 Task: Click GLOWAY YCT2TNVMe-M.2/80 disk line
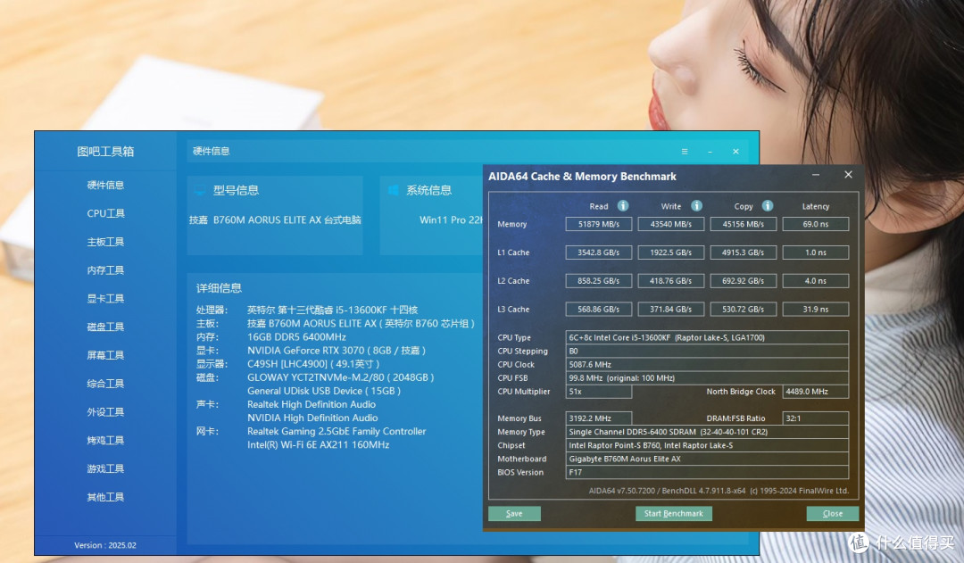tap(341, 377)
